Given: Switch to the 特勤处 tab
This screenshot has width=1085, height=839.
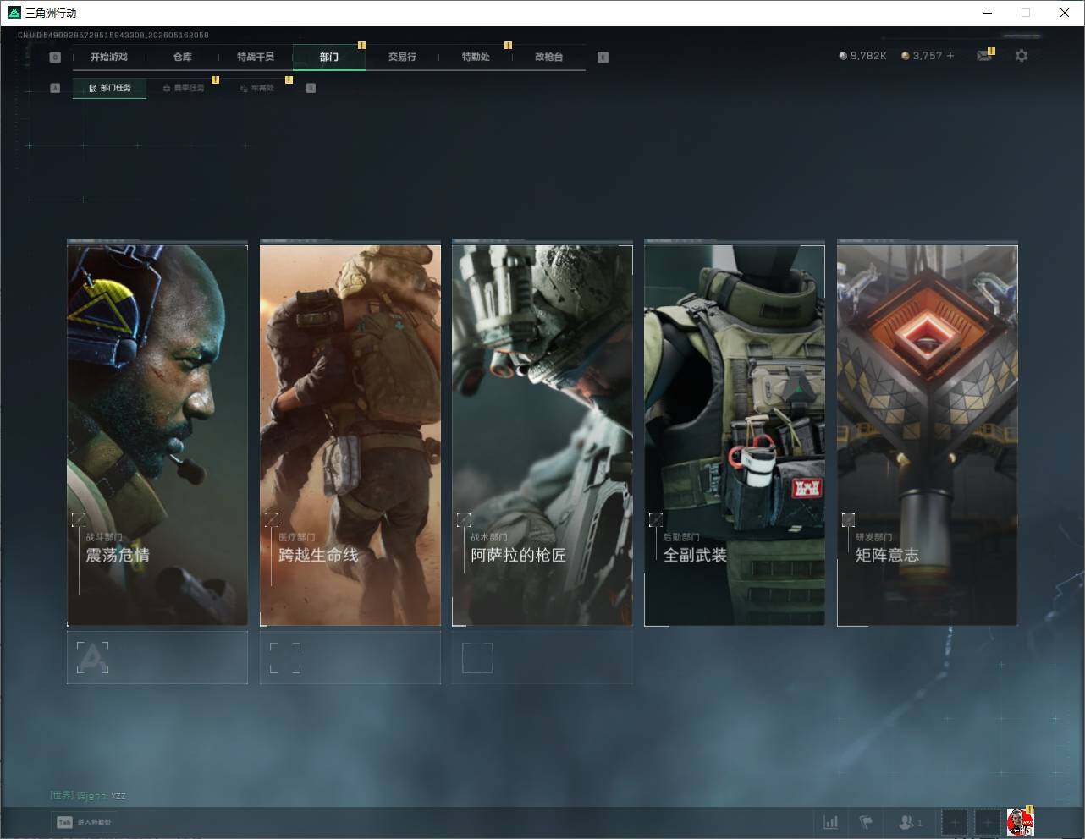Looking at the screenshot, I should [476, 57].
